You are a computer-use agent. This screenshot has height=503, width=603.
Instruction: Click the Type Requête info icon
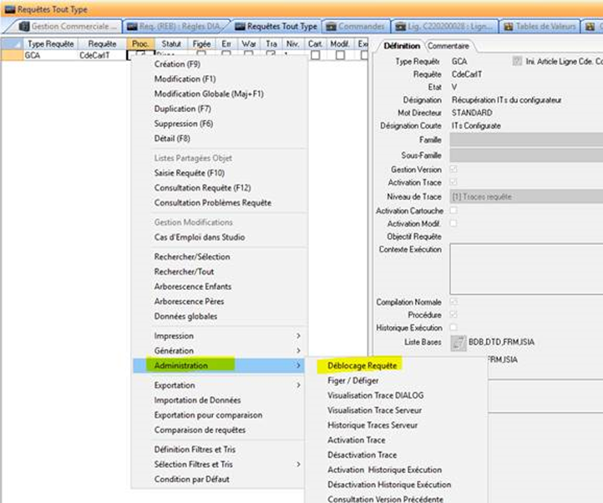[x=518, y=62]
